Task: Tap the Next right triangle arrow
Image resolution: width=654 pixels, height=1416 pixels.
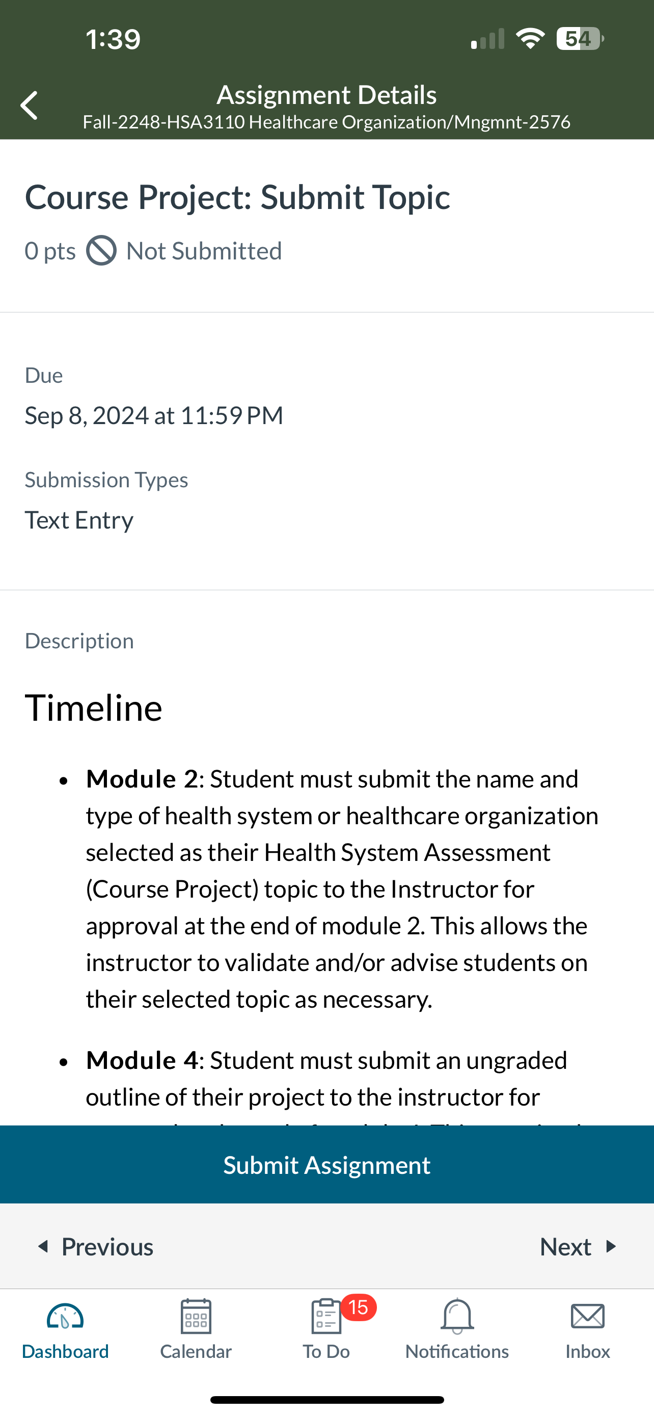Action: (x=611, y=1246)
